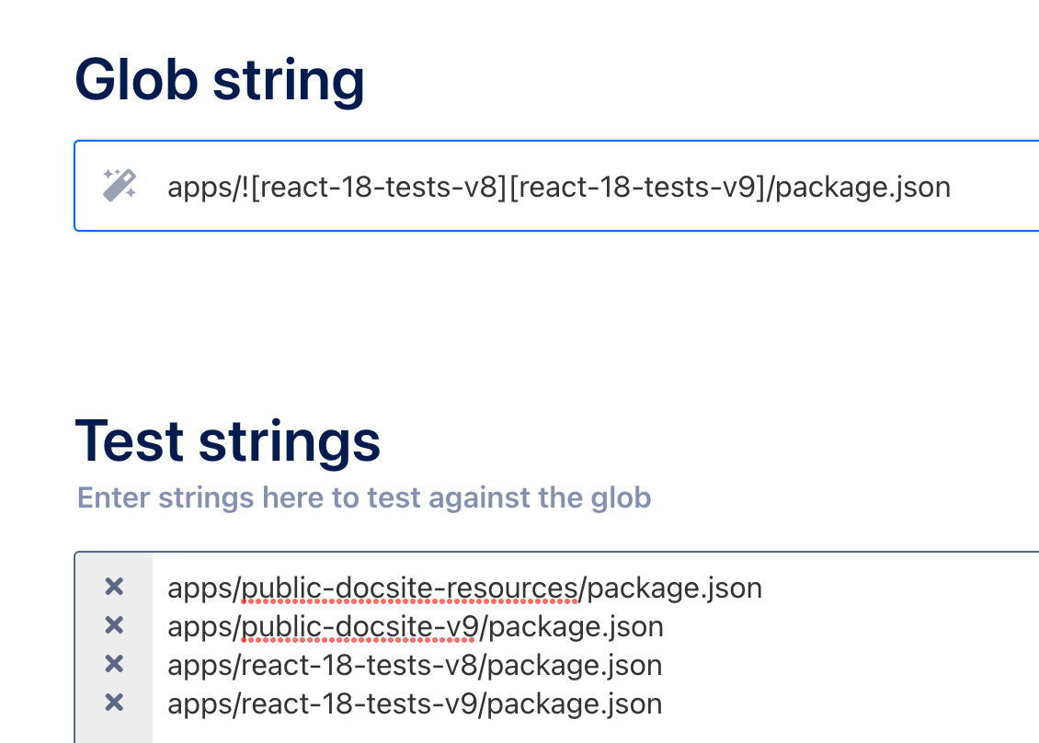1039x743 pixels.
Task: Click the X mismatch icon beside react-18-tests-v9
Action: [x=114, y=702]
